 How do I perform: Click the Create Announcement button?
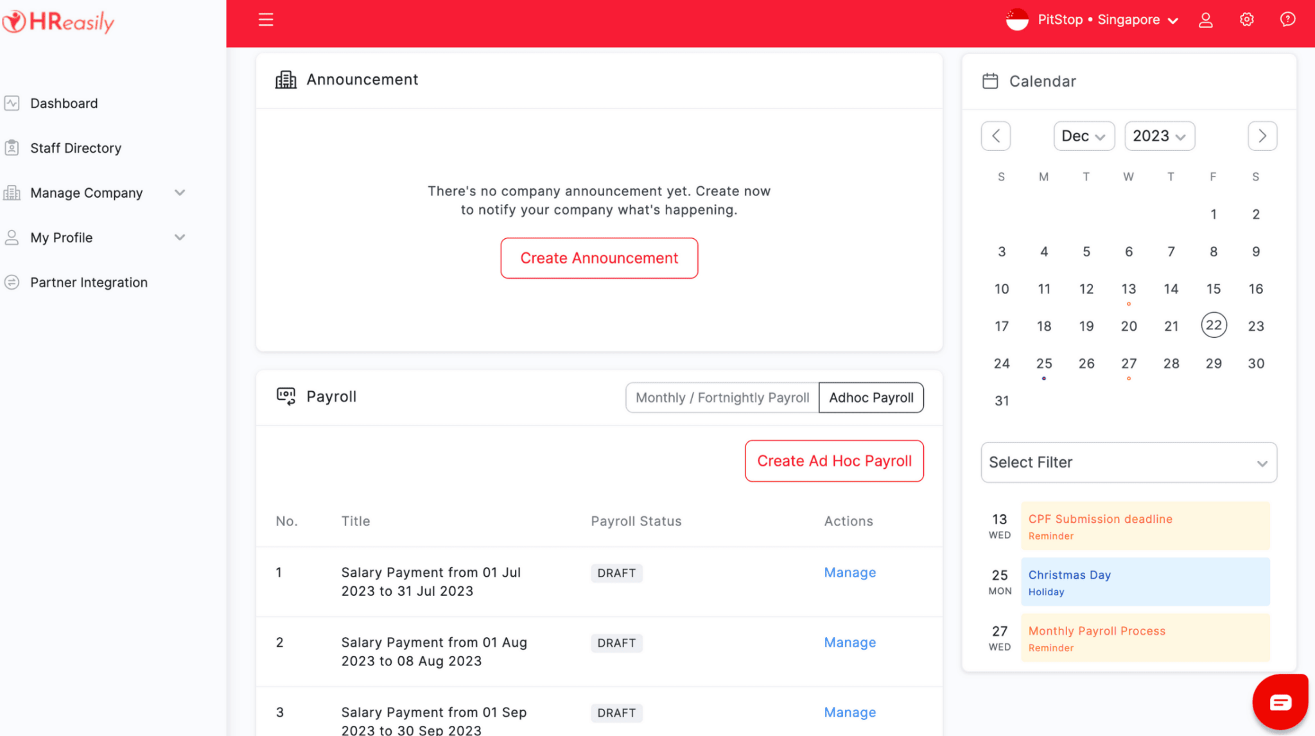[598, 258]
